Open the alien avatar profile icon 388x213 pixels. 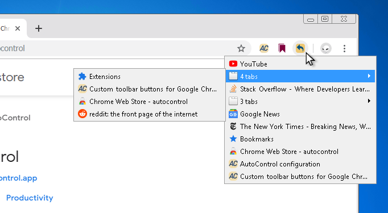[326, 48]
